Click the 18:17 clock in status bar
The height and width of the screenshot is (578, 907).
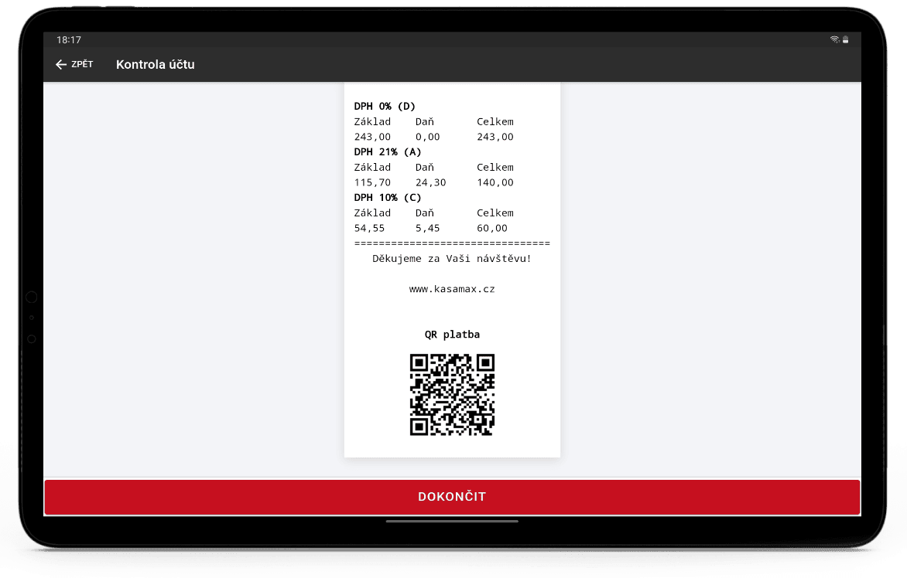coord(68,40)
